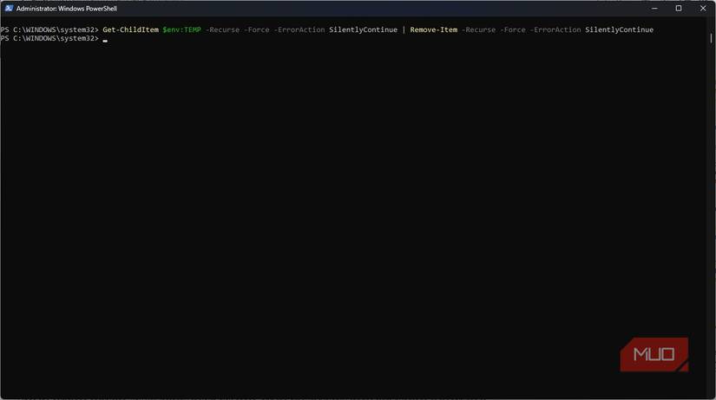The width and height of the screenshot is (716, 400).
Task: Click the first PS C:\WINDOWS\system32> prompt
Action: [x=49, y=29]
